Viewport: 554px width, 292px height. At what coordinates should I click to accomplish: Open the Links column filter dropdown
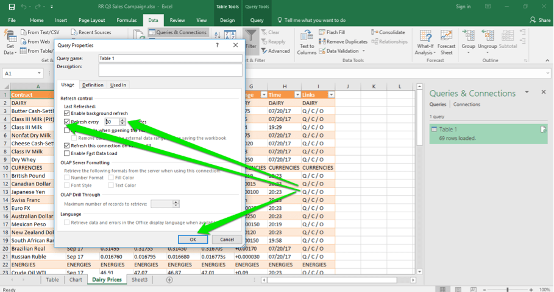[x=331, y=94]
